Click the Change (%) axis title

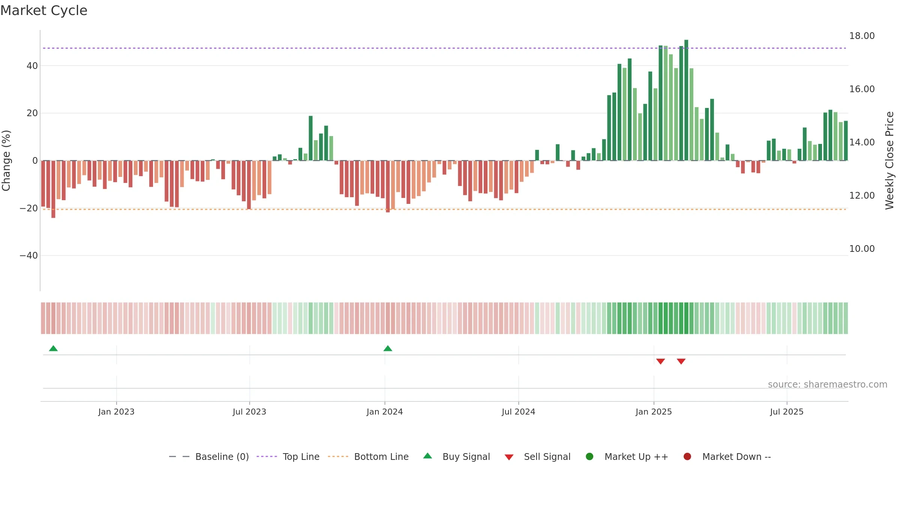(6, 160)
